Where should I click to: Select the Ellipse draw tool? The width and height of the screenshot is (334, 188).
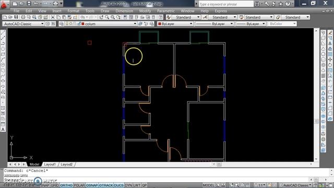coord(3,81)
